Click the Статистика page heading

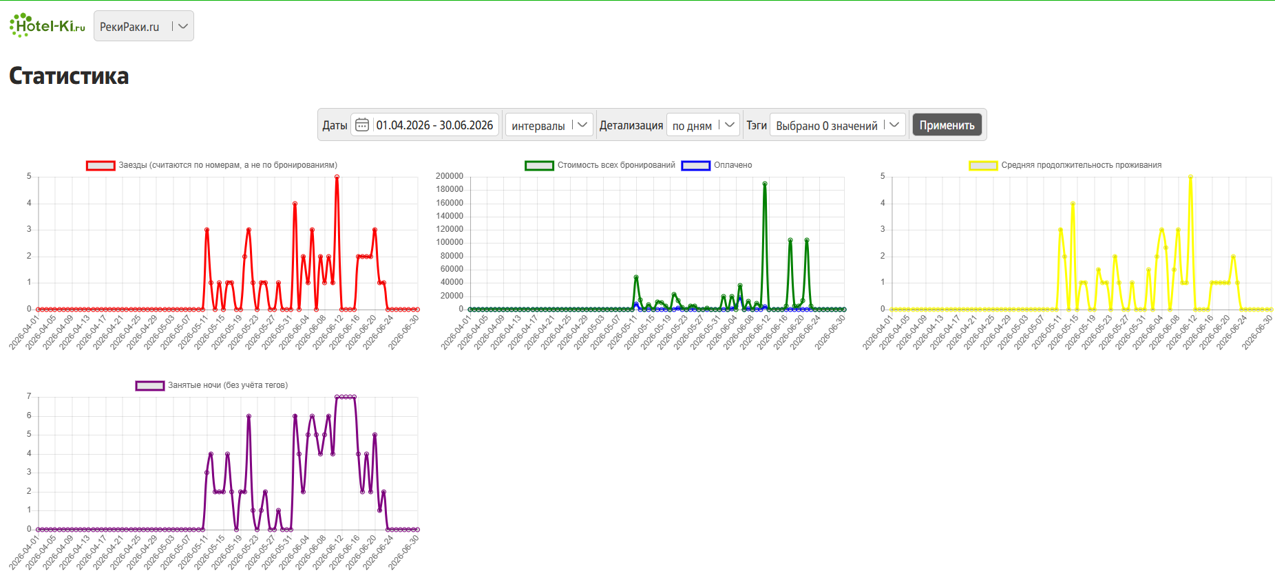tap(69, 76)
